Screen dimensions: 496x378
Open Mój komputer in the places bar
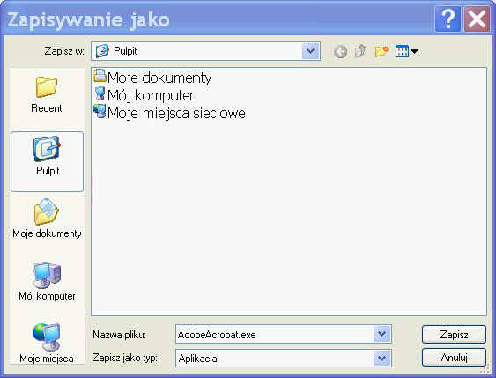47,281
